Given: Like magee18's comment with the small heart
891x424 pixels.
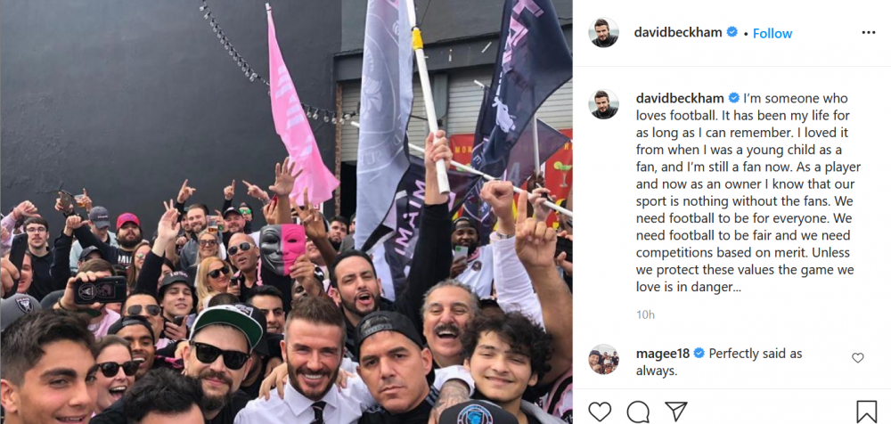Looking at the screenshot, I should tap(857, 358).
